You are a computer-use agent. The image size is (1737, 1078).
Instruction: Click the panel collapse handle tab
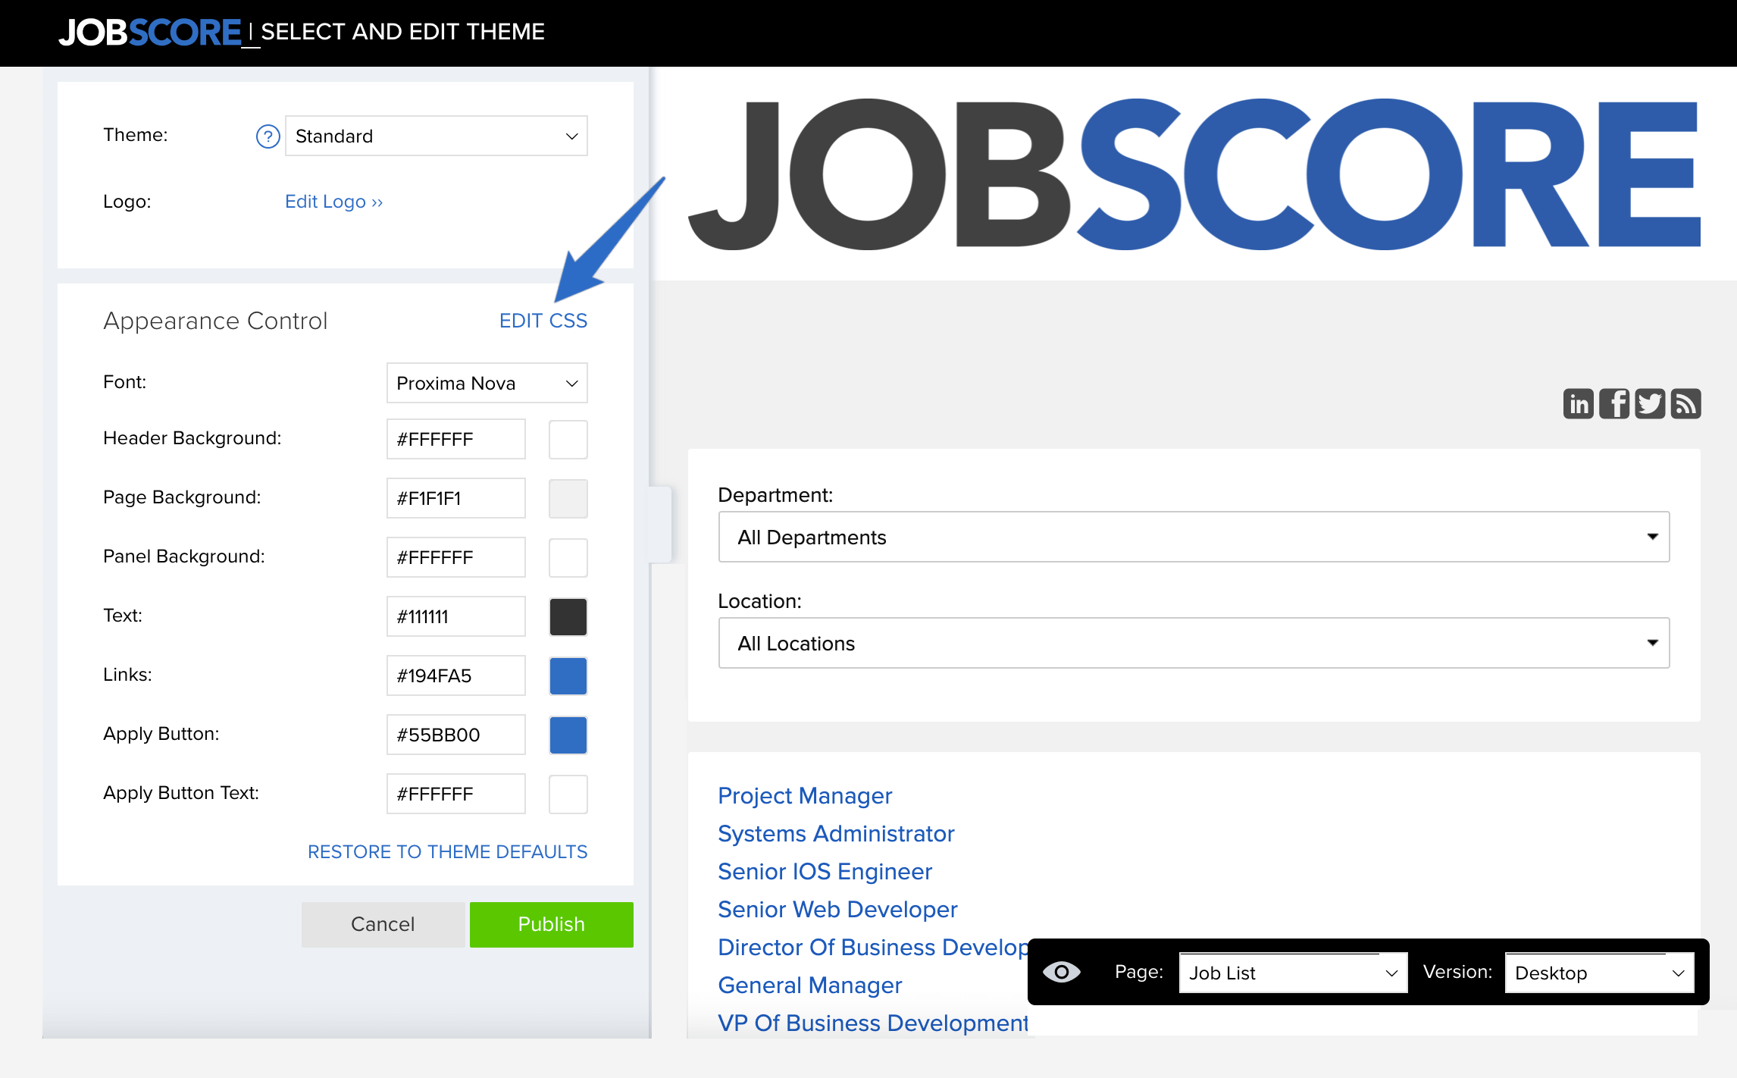click(x=661, y=525)
